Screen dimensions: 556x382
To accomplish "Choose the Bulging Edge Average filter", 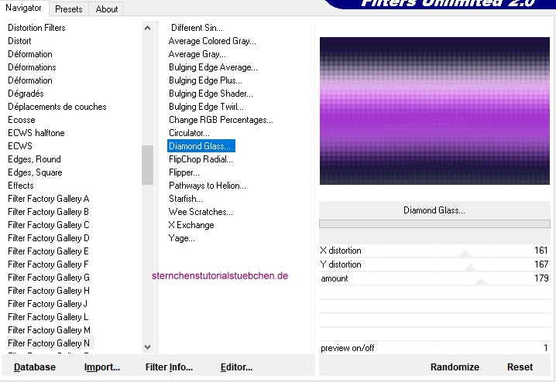I will (x=213, y=67).
